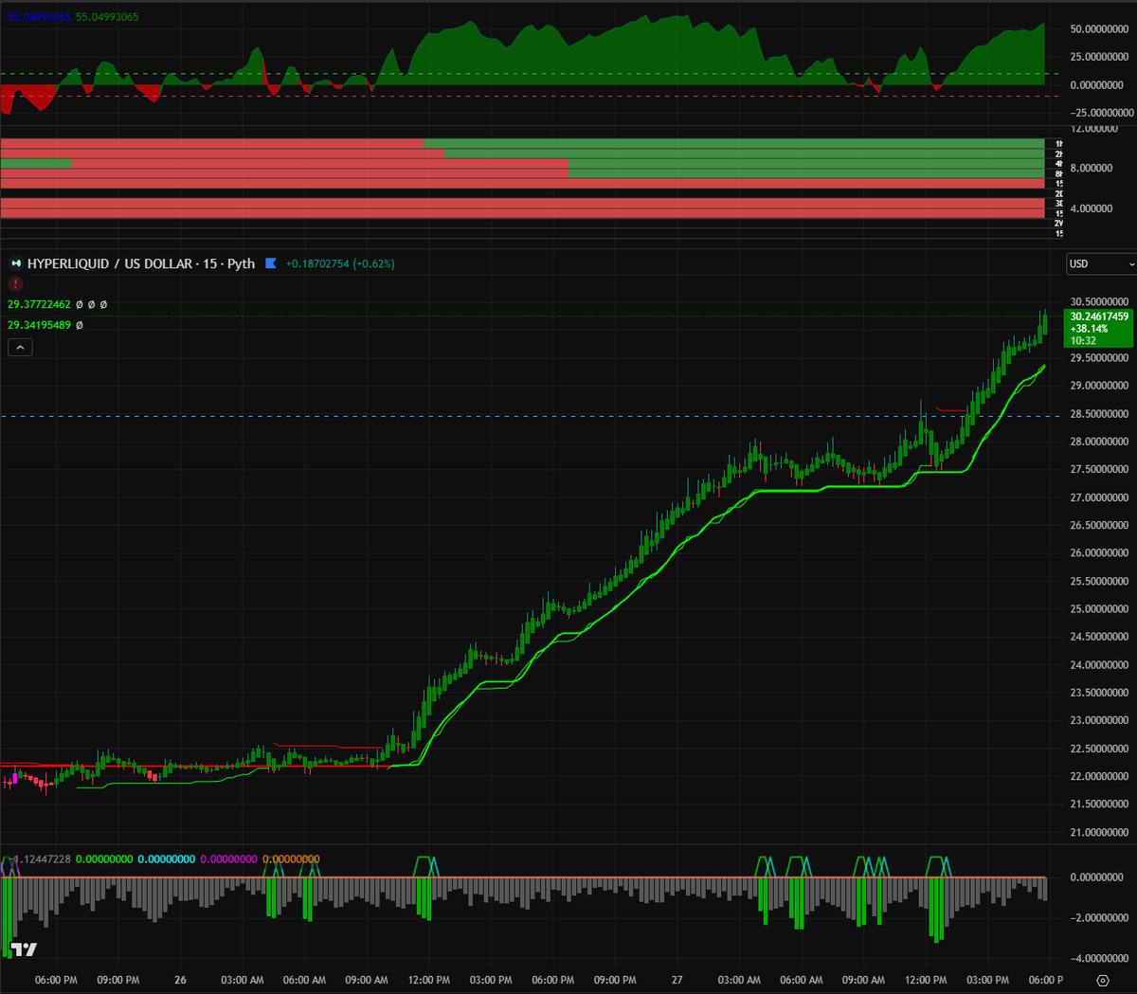
Task: Select the dashed horizontal line near 28.50
Action: coord(531,416)
